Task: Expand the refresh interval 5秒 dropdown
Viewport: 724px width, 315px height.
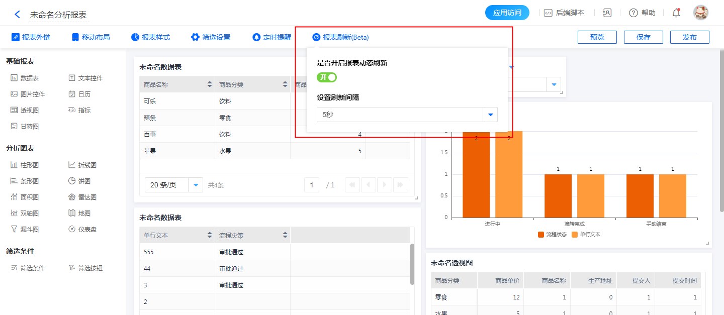Action: coord(490,115)
